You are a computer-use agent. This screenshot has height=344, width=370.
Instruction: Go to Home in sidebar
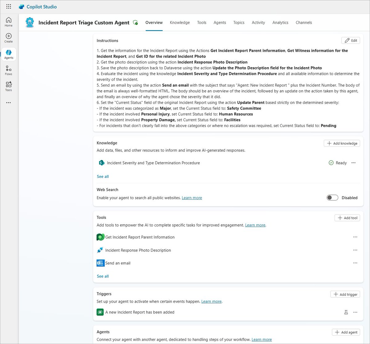click(9, 22)
